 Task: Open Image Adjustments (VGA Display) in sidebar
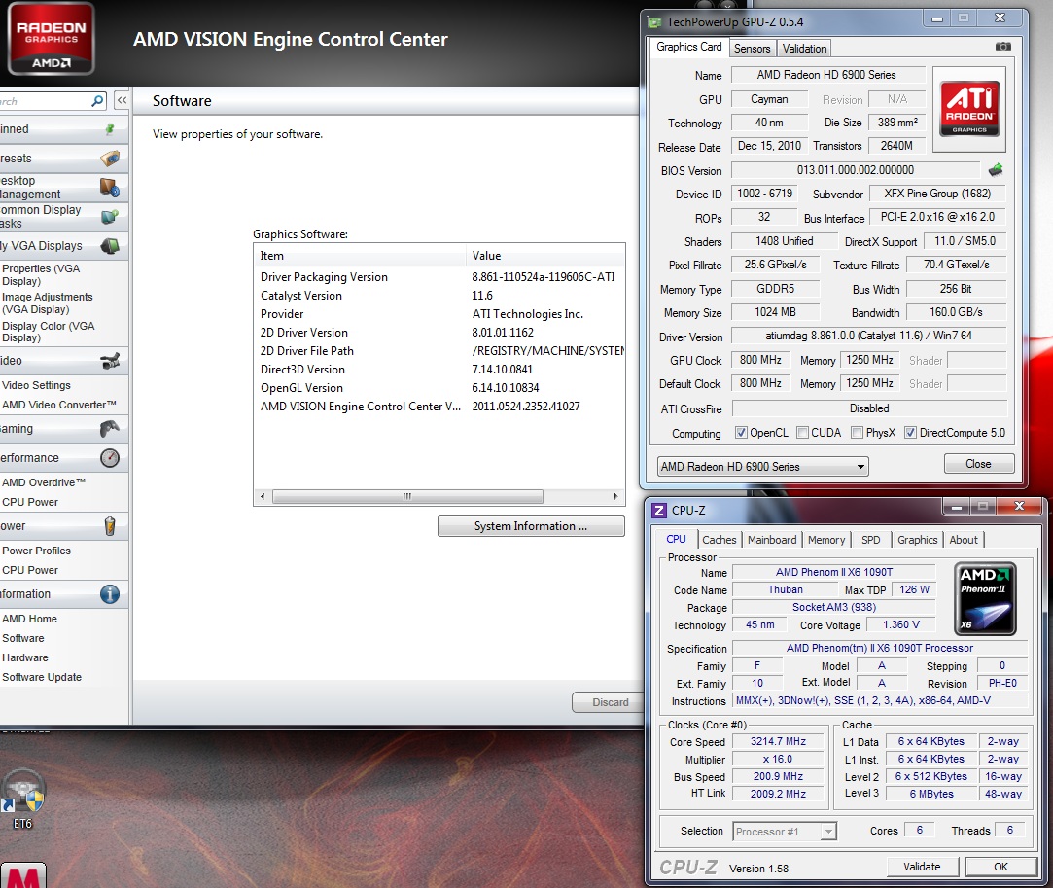click(47, 302)
